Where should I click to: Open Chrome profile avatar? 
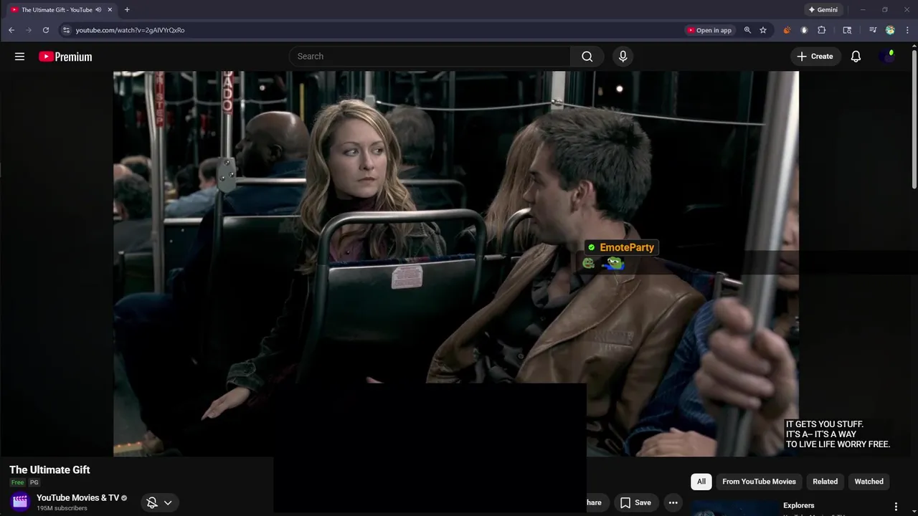pyautogui.click(x=890, y=30)
